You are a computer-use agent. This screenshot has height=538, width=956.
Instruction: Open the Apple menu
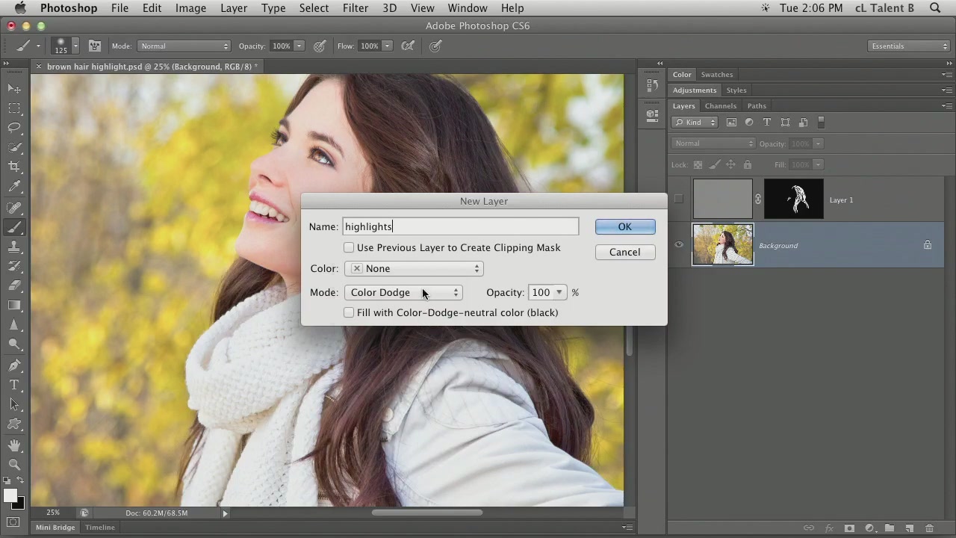(19, 8)
